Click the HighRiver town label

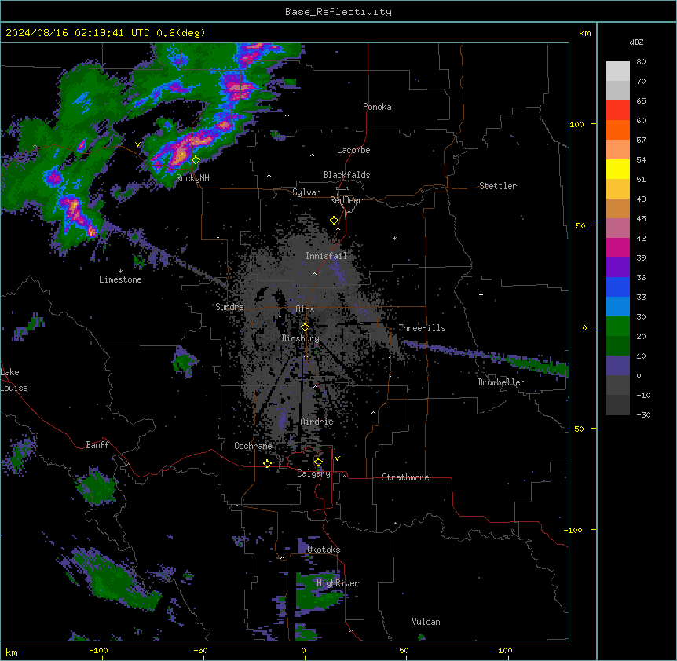(x=338, y=583)
